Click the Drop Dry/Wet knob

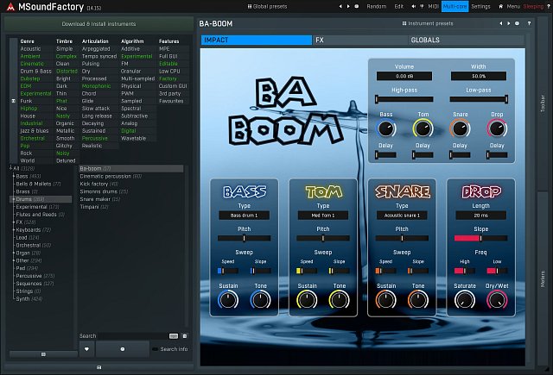coord(496,302)
